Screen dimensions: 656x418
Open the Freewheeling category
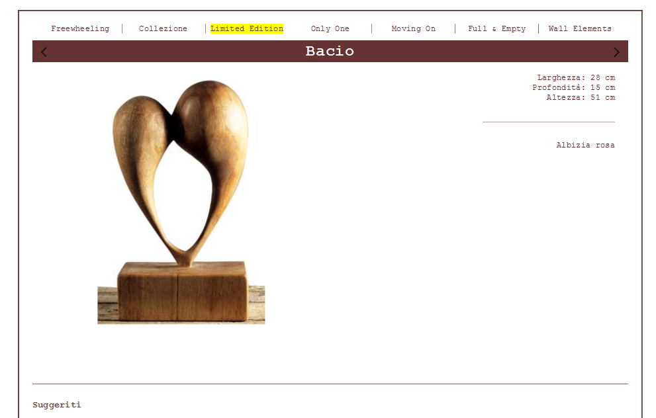coord(80,29)
